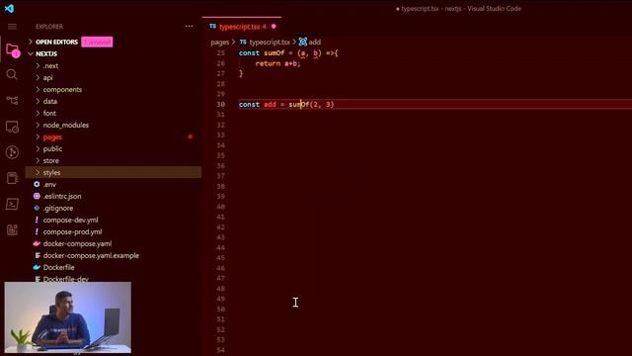The width and height of the screenshot is (632, 356).
Task: Open the bottom activity bar icon below terminal
Action: [12, 229]
